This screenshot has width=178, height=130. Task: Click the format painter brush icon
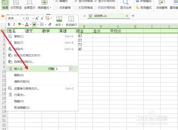49,25
